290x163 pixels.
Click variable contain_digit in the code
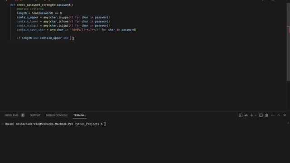tap(28, 26)
